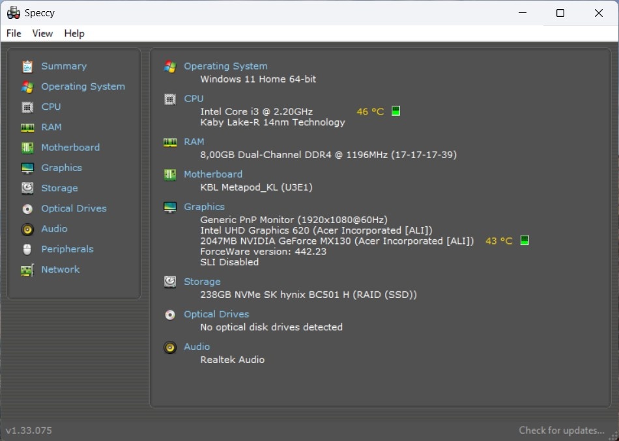Click the Check for updates link
The height and width of the screenshot is (441, 619).
561,430
